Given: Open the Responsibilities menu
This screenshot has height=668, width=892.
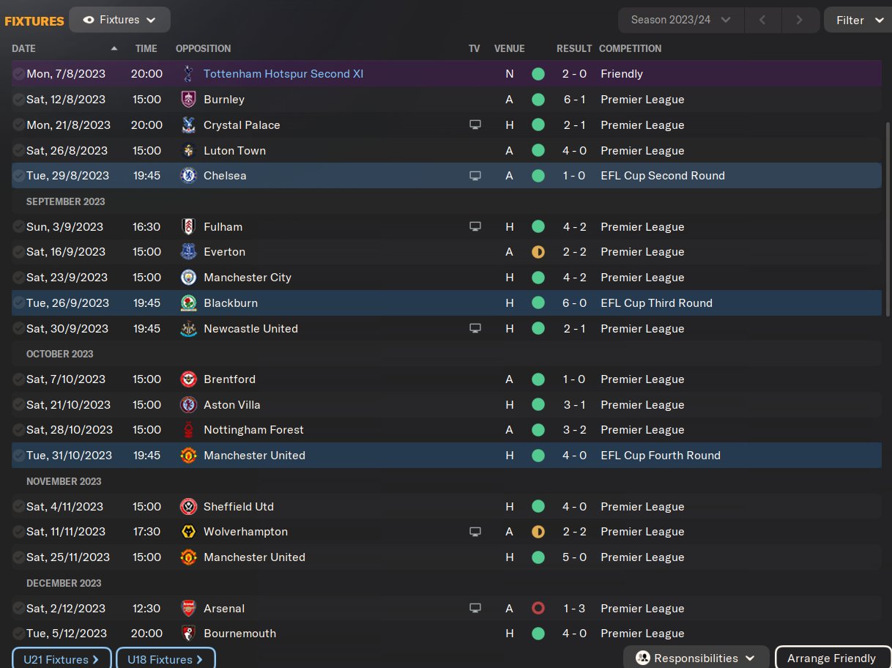Looking at the screenshot, I should click(x=696, y=658).
